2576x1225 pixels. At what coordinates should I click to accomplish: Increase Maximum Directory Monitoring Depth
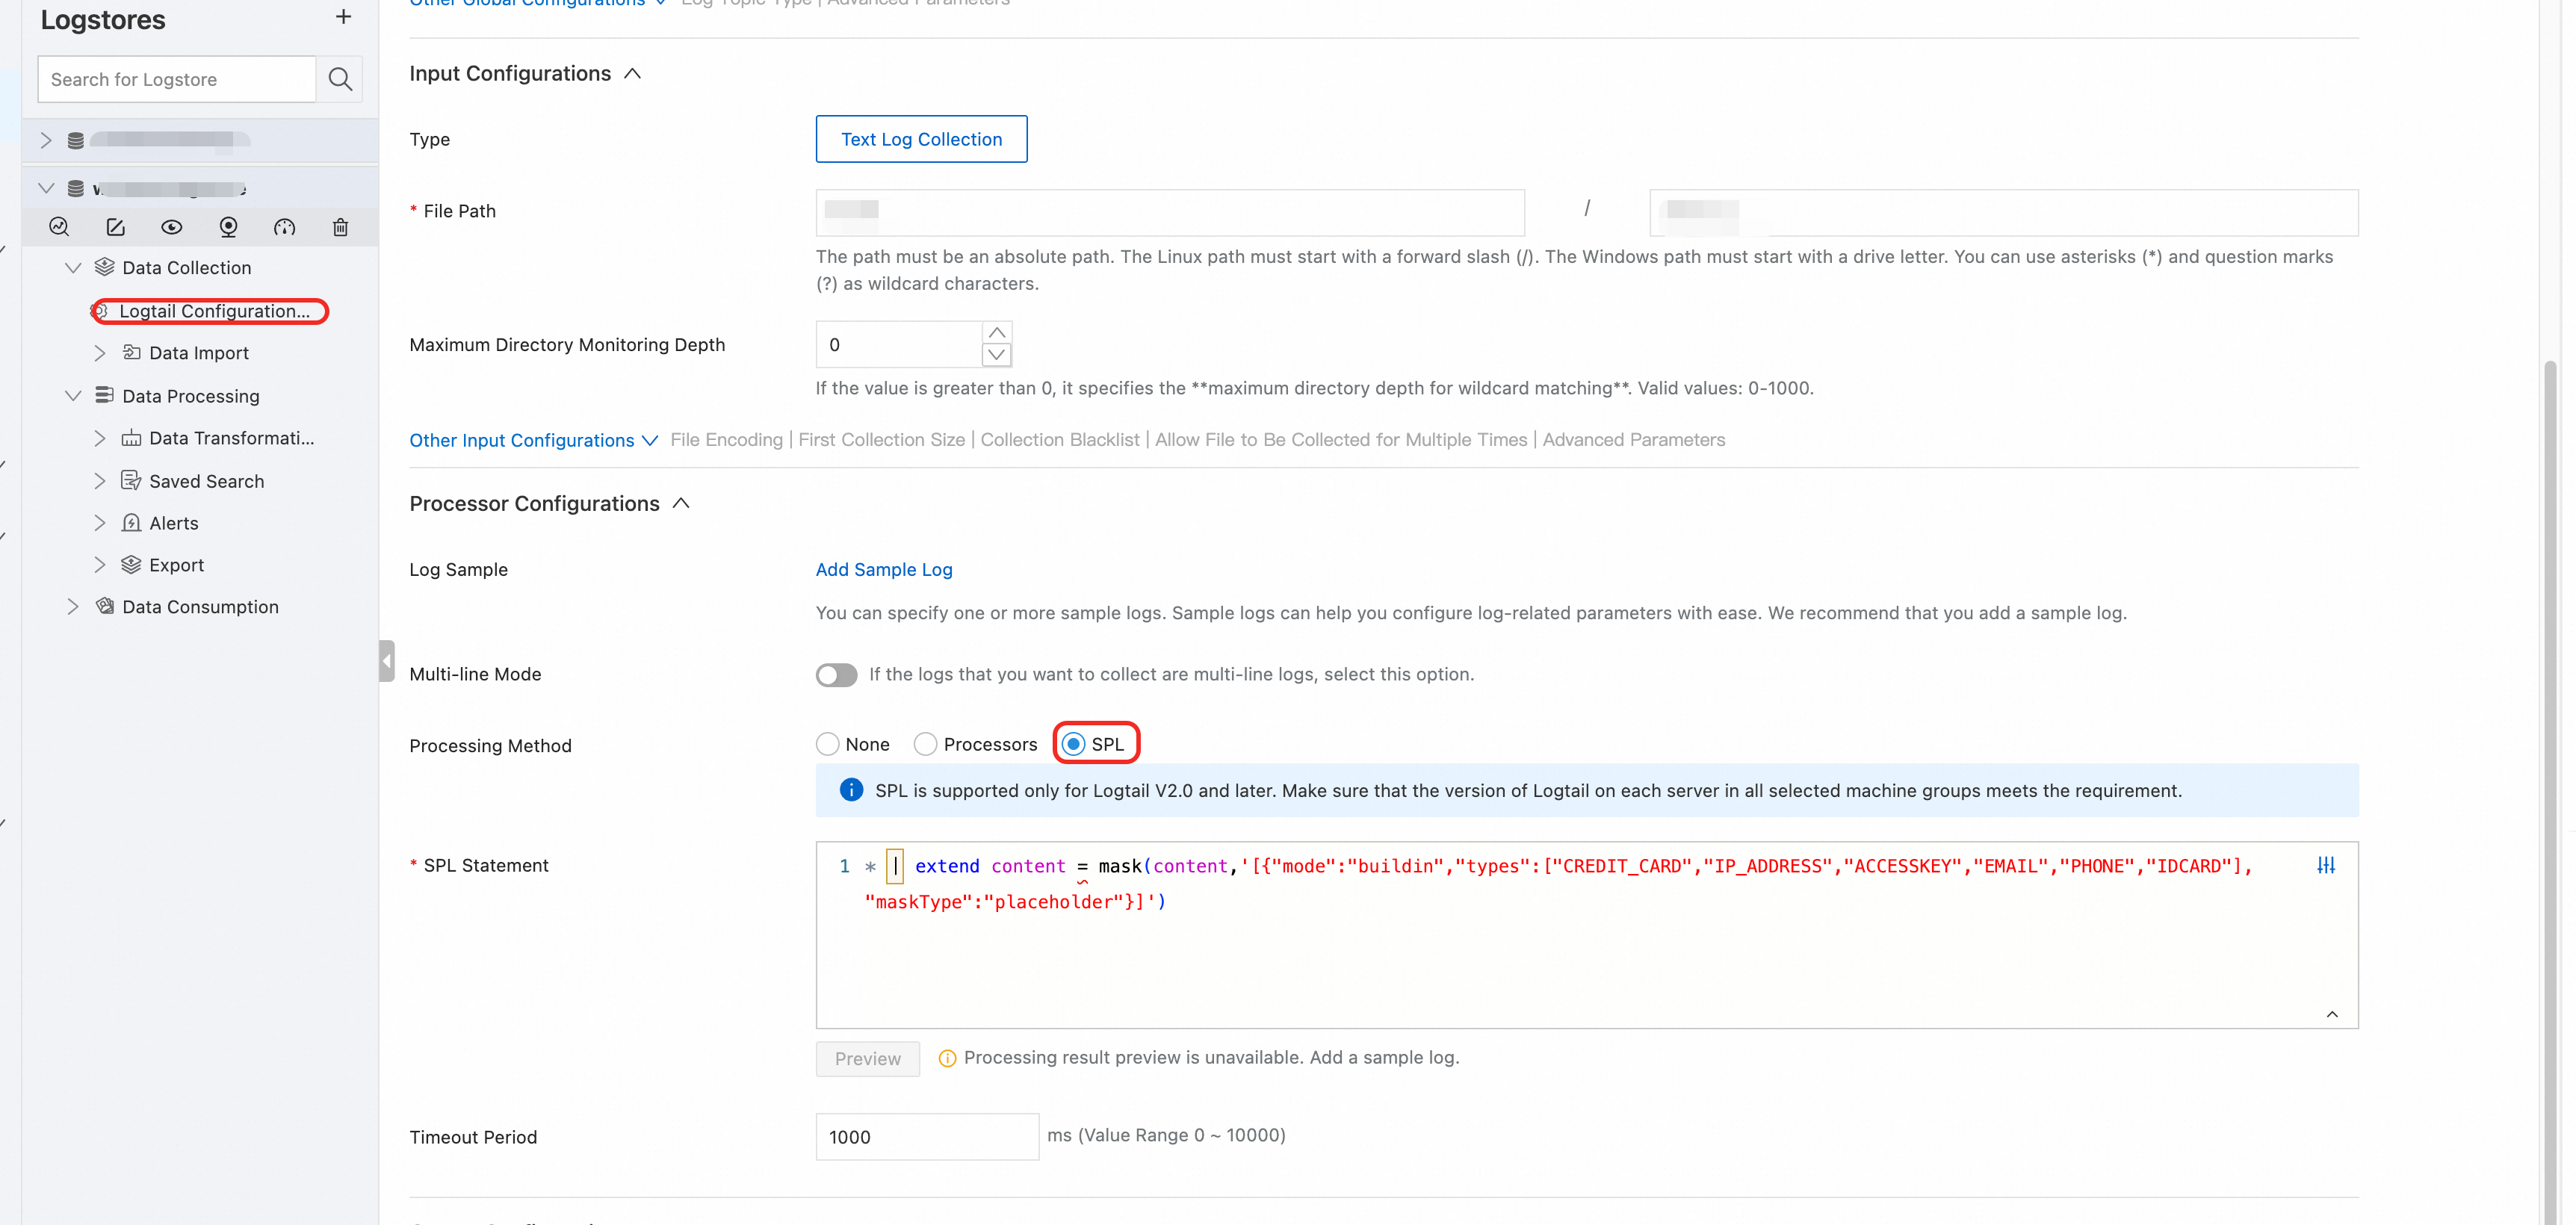pyautogui.click(x=996, y=332)
